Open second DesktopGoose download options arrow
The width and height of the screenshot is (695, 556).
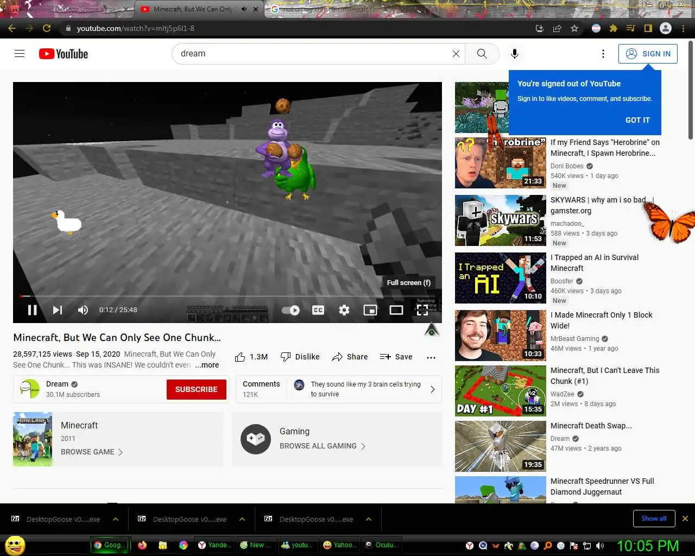click(x=242, y=519)
